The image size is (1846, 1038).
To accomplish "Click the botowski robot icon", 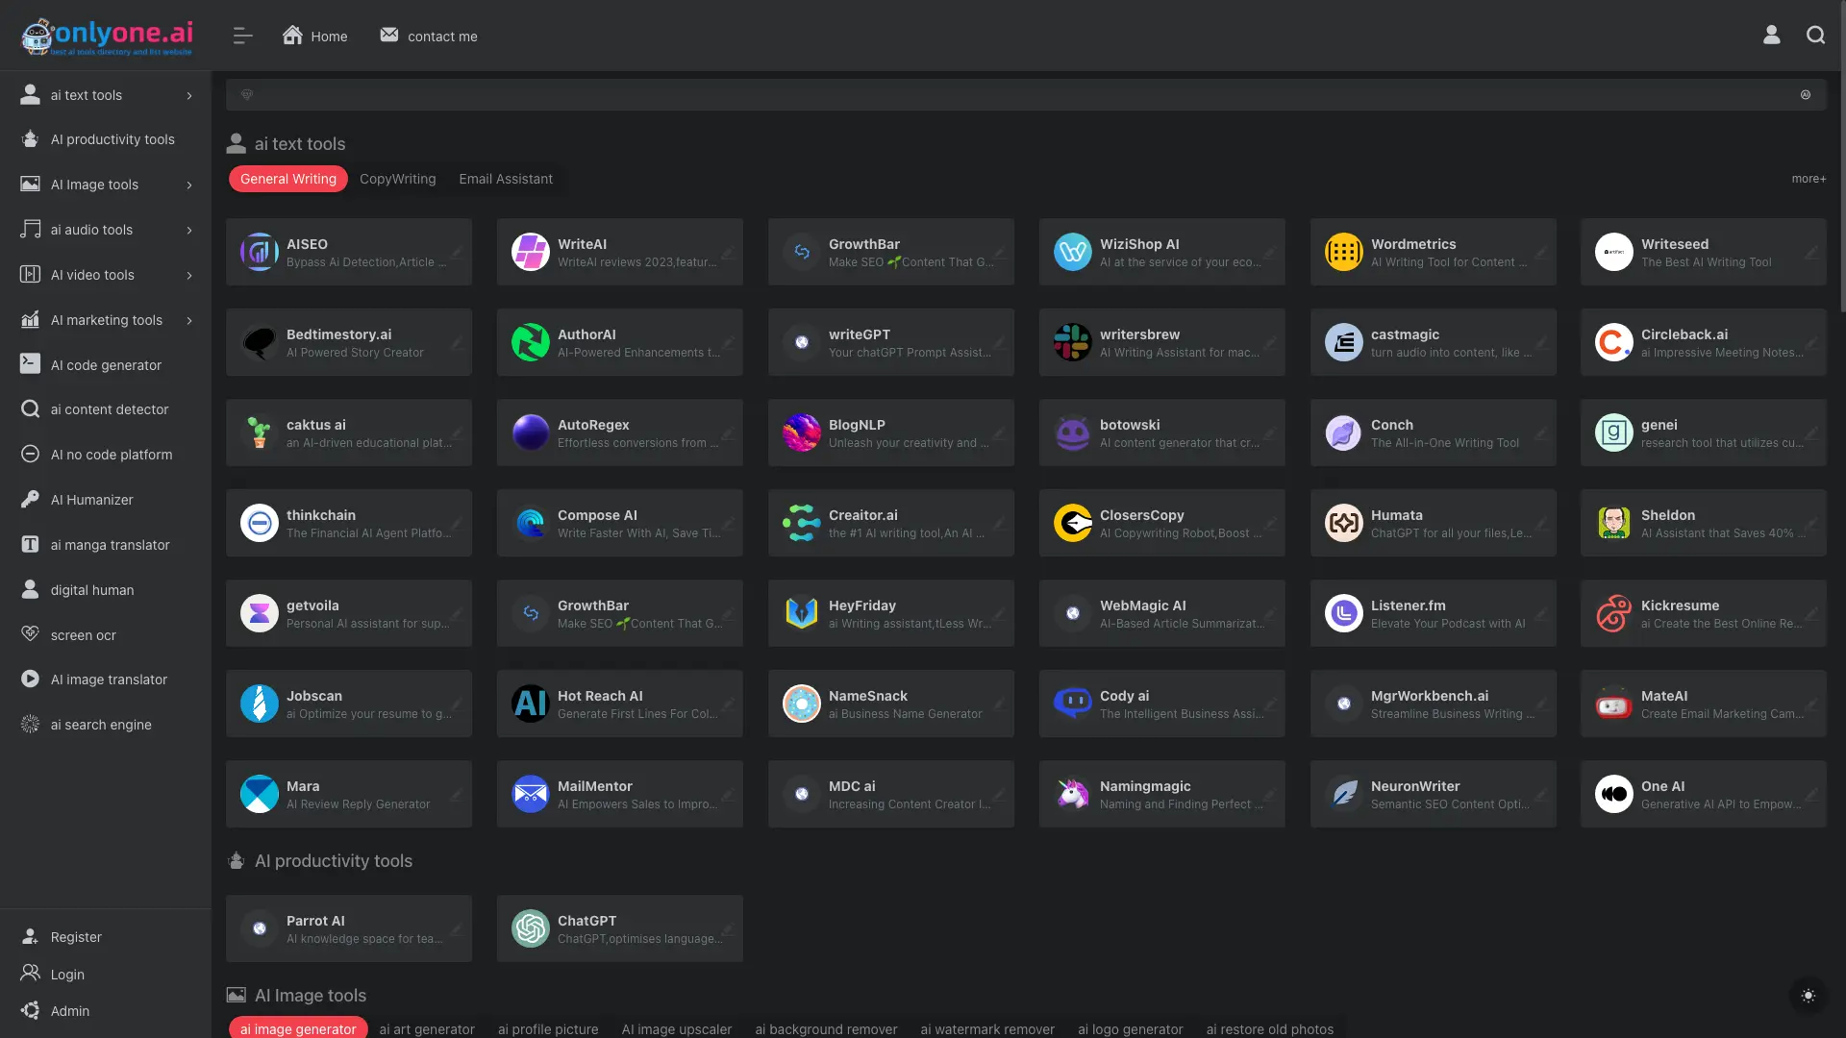I will [1073, 432].
